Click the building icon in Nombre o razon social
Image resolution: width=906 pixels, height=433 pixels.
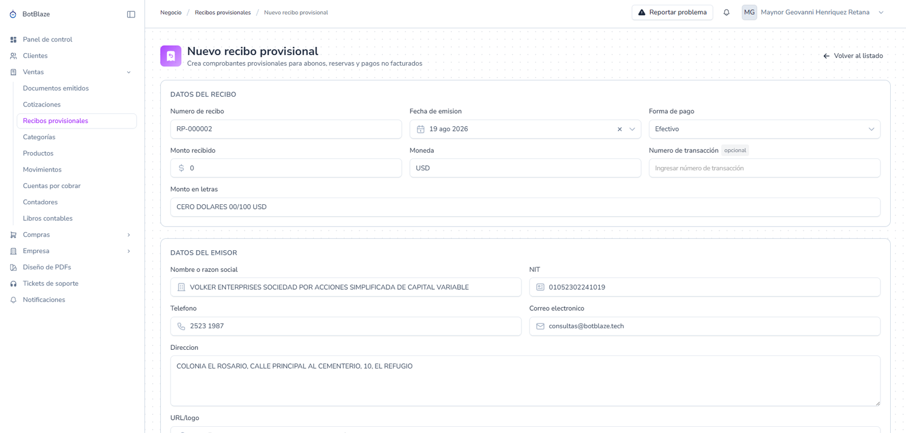(x=181, y=288)
